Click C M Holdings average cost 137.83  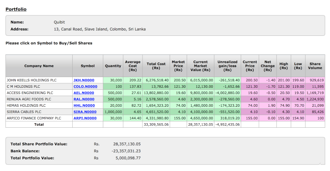(135, 87)
